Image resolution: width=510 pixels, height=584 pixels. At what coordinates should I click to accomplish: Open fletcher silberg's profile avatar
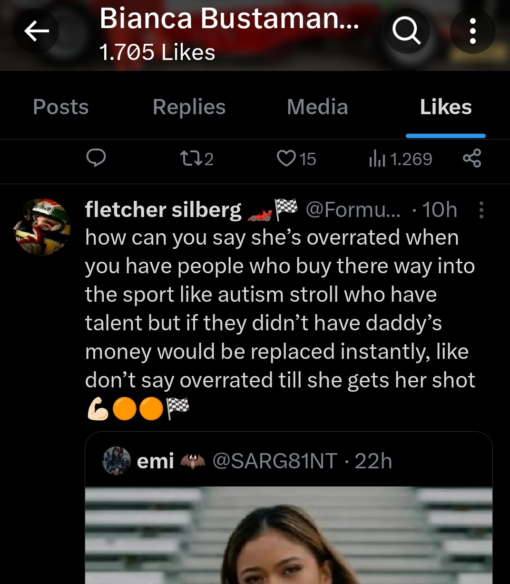tap(42, 227)
